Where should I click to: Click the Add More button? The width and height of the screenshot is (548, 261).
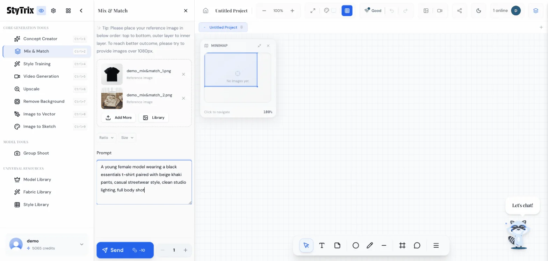point(119,117)
